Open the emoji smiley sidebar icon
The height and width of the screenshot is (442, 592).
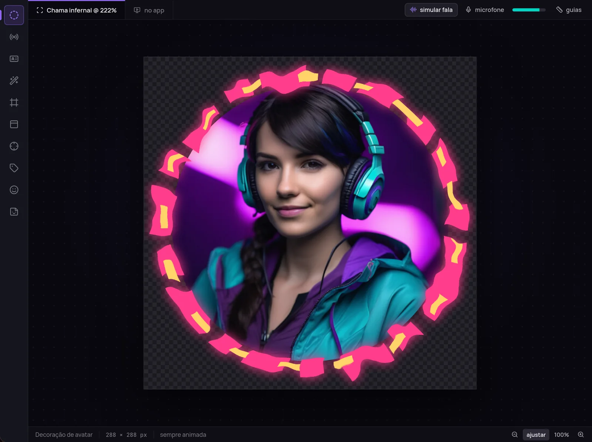click(14, 190)
